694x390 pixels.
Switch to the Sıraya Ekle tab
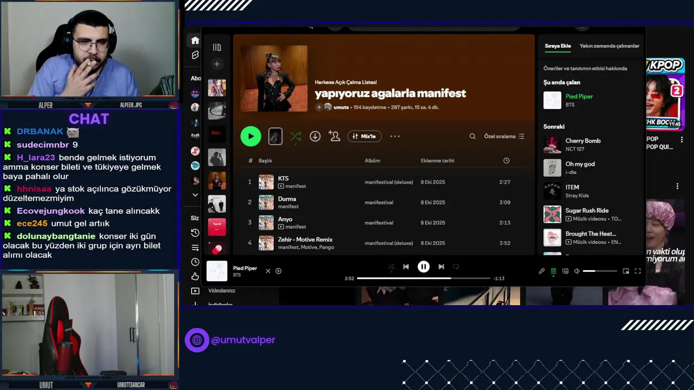point(558,46)
